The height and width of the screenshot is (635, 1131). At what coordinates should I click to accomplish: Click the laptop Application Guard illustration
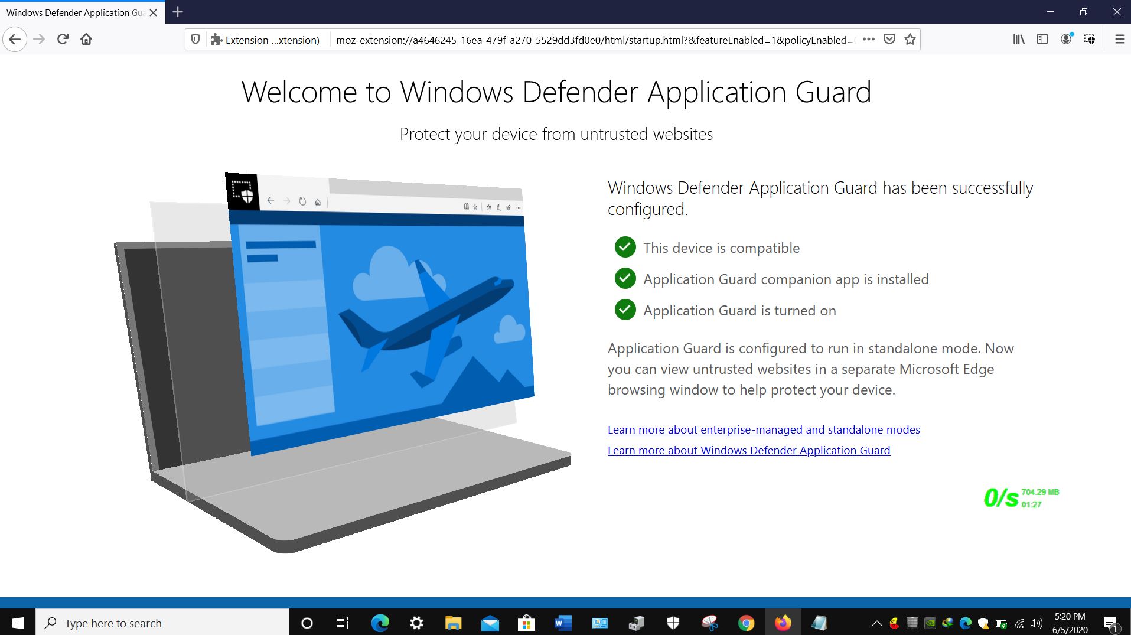click(343, 363)
